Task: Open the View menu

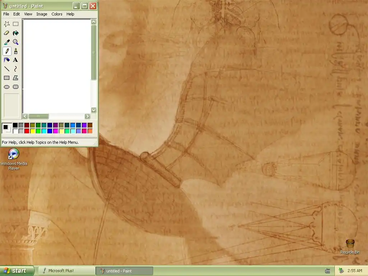Action: 28,14
